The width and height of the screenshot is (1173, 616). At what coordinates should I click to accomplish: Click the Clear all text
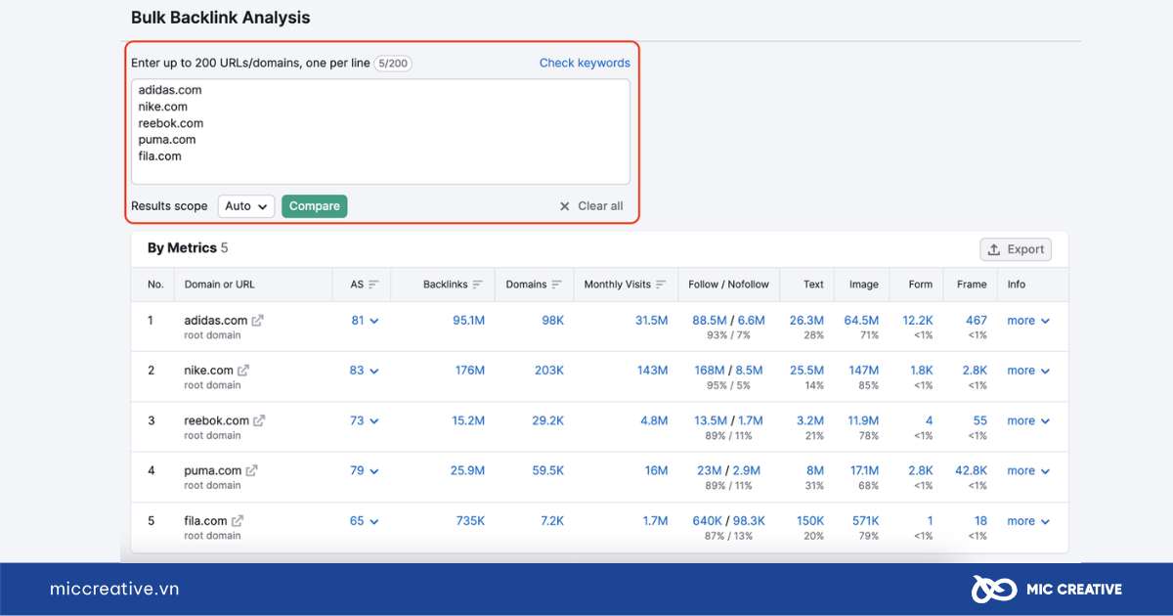click(x=600, y=206)
